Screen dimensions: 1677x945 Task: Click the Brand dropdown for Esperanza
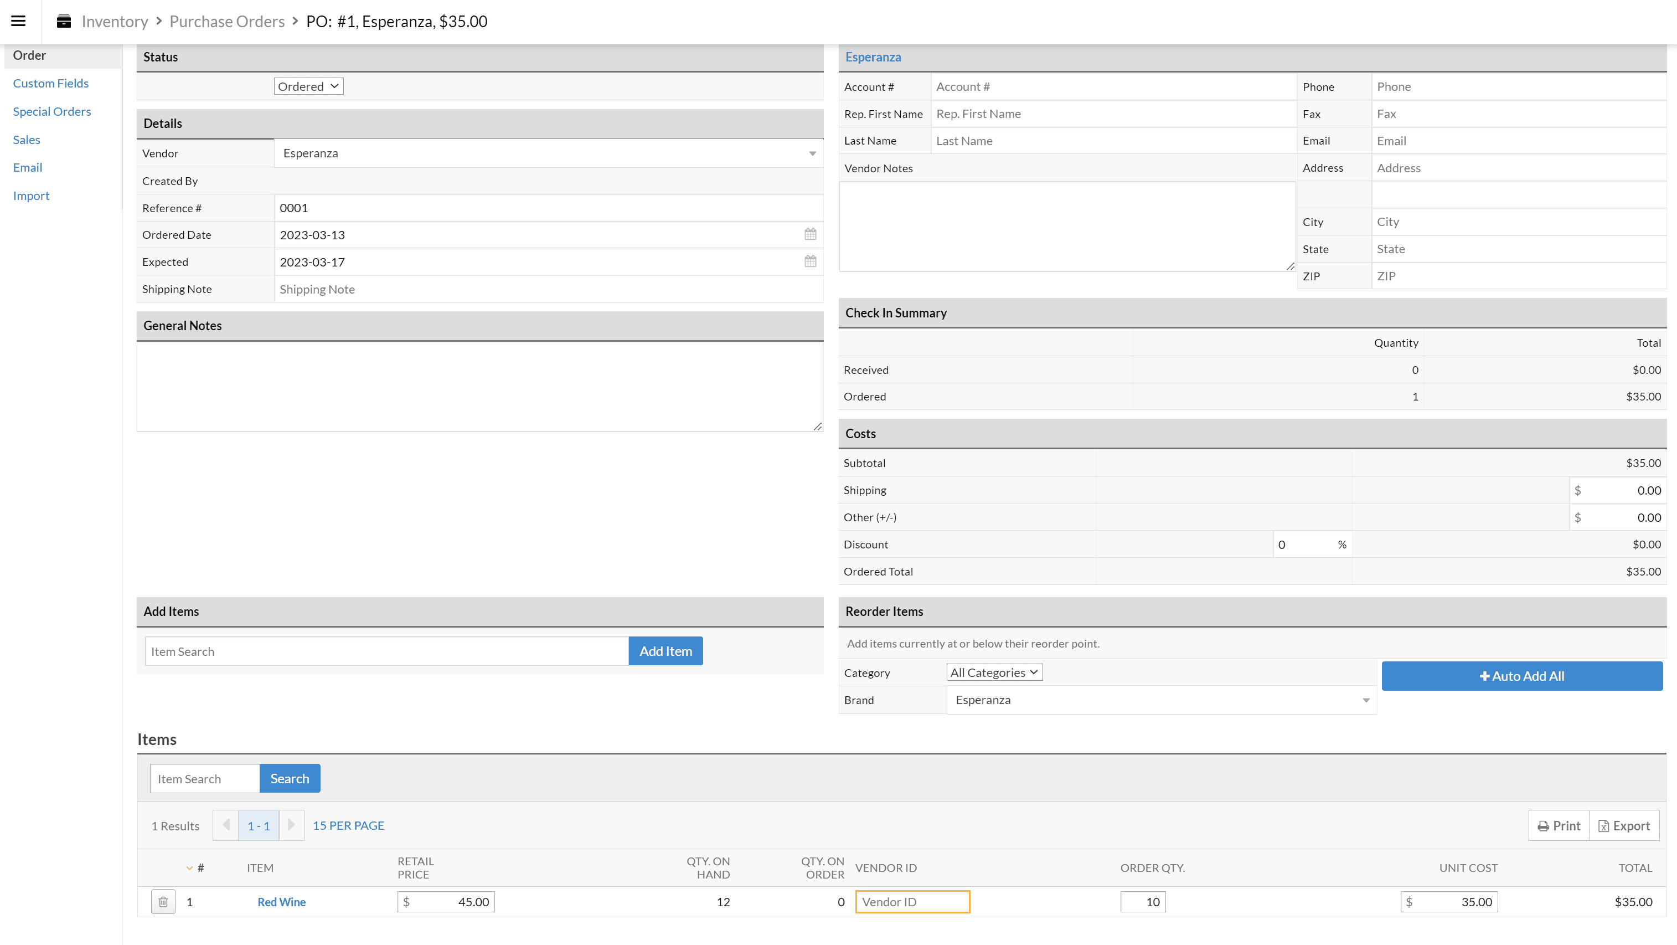tap(1159, 700)
